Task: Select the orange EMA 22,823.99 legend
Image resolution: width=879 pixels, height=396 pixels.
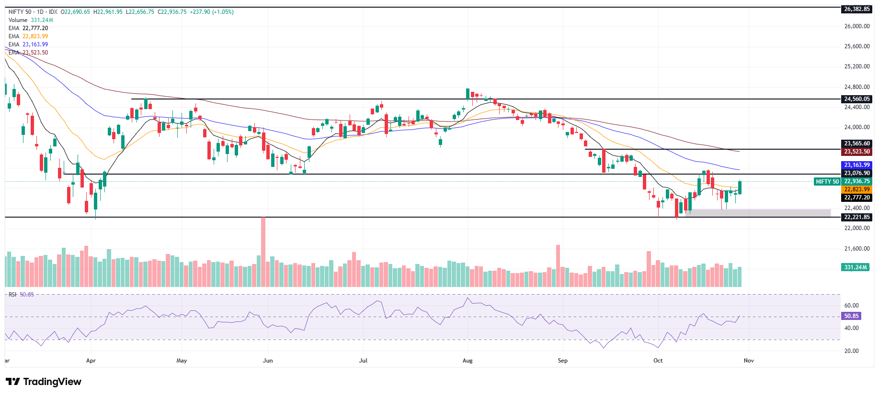Action: 28,36
